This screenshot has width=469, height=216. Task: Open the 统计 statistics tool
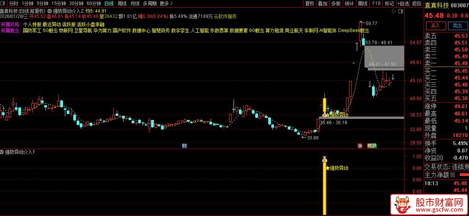pyautogui.click(x=349, y=4)
